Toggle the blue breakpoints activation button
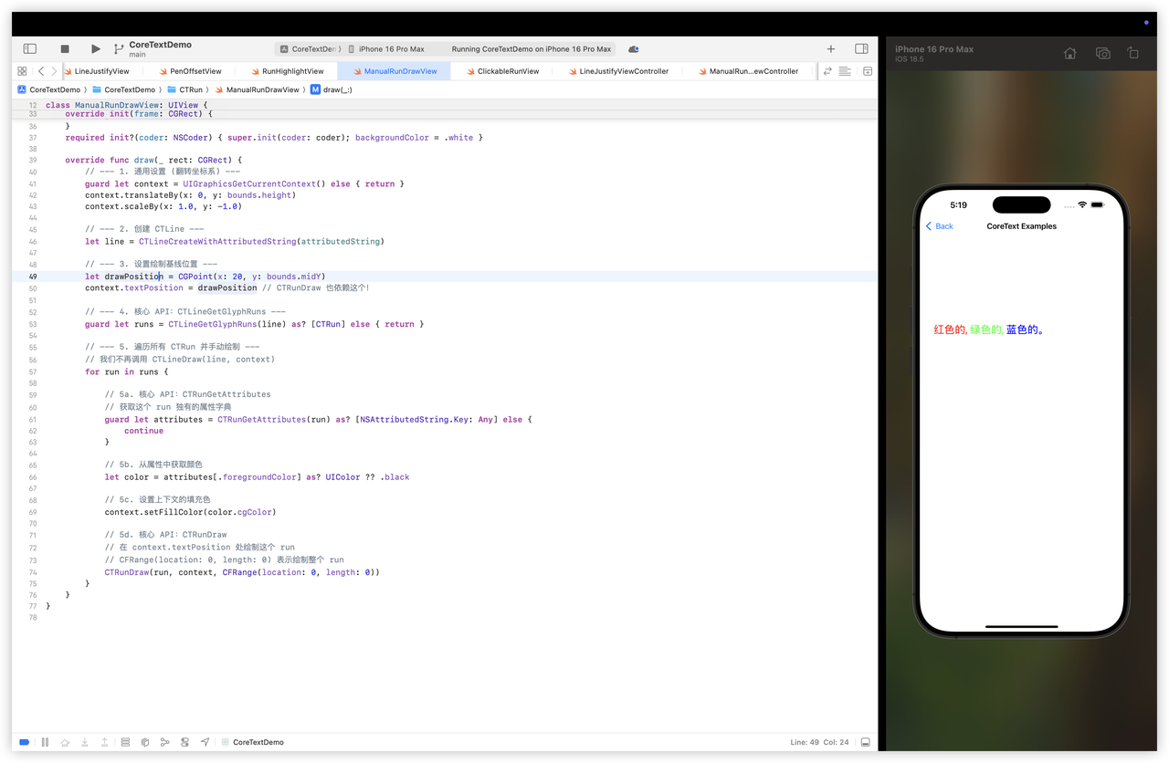This screenshot has height=763, width=1169. pyautogui.click(x=25, y=742)
